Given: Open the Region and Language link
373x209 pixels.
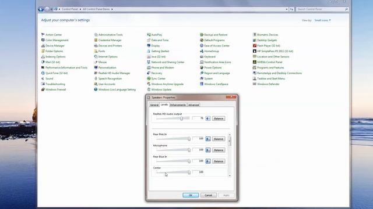Looking at the screenshot, I should [217, 73].
